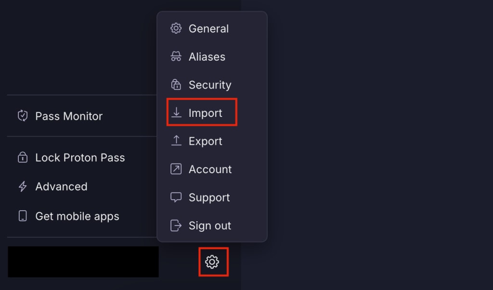The height and width of the screenshot is (290, 493).
Task: Click the incognito alias icon next to Aliases
Action: [176, 56]
